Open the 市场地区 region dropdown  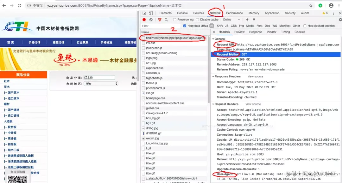click(x=101, y=83)
